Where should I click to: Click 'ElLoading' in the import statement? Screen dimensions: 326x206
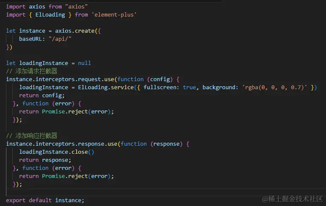click(50, 15)
